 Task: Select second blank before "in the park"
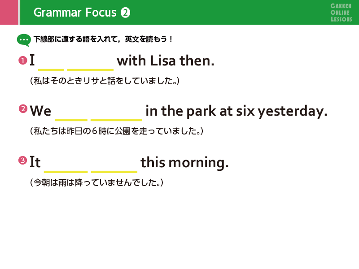pos(116,120)
